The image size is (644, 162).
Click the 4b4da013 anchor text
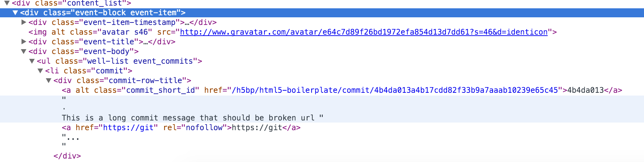(x=585, y=90)
